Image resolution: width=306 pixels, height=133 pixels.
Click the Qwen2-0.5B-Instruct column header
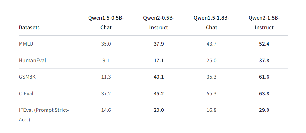click(158, 22)
